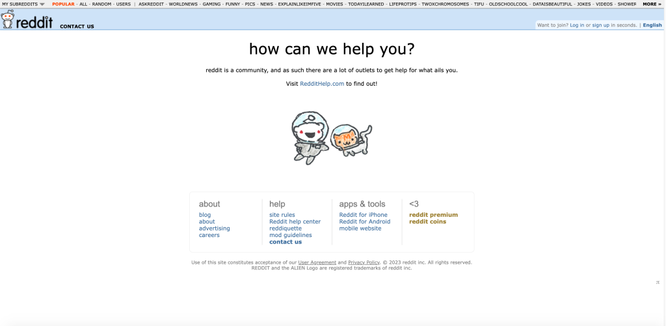Screen dimensions: 666x326
Task: Select POPULAR in the top bar
Action: click(63, 4)
